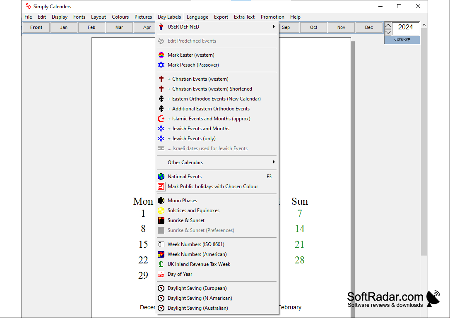Viewport: 450px width, 318px height.
Task: Click the Christian Events Shortened cross icon
Action: [161, 89]
